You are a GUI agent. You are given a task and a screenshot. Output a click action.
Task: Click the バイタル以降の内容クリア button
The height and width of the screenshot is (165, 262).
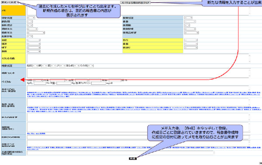135,3
